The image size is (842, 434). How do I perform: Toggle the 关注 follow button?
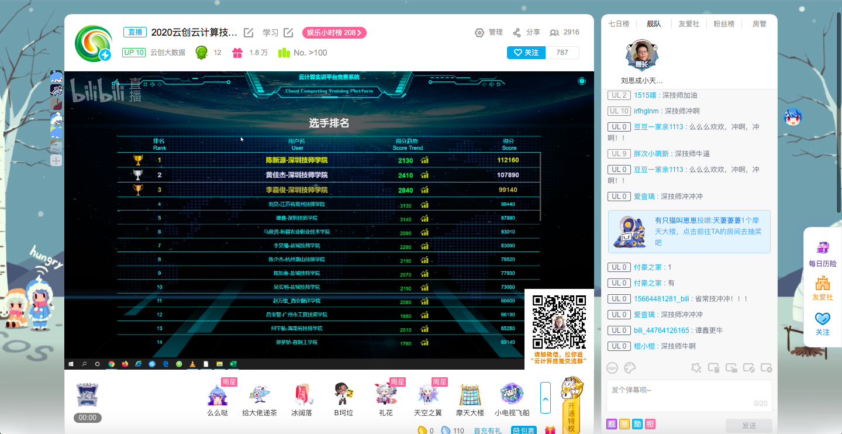tap(526, 53)
